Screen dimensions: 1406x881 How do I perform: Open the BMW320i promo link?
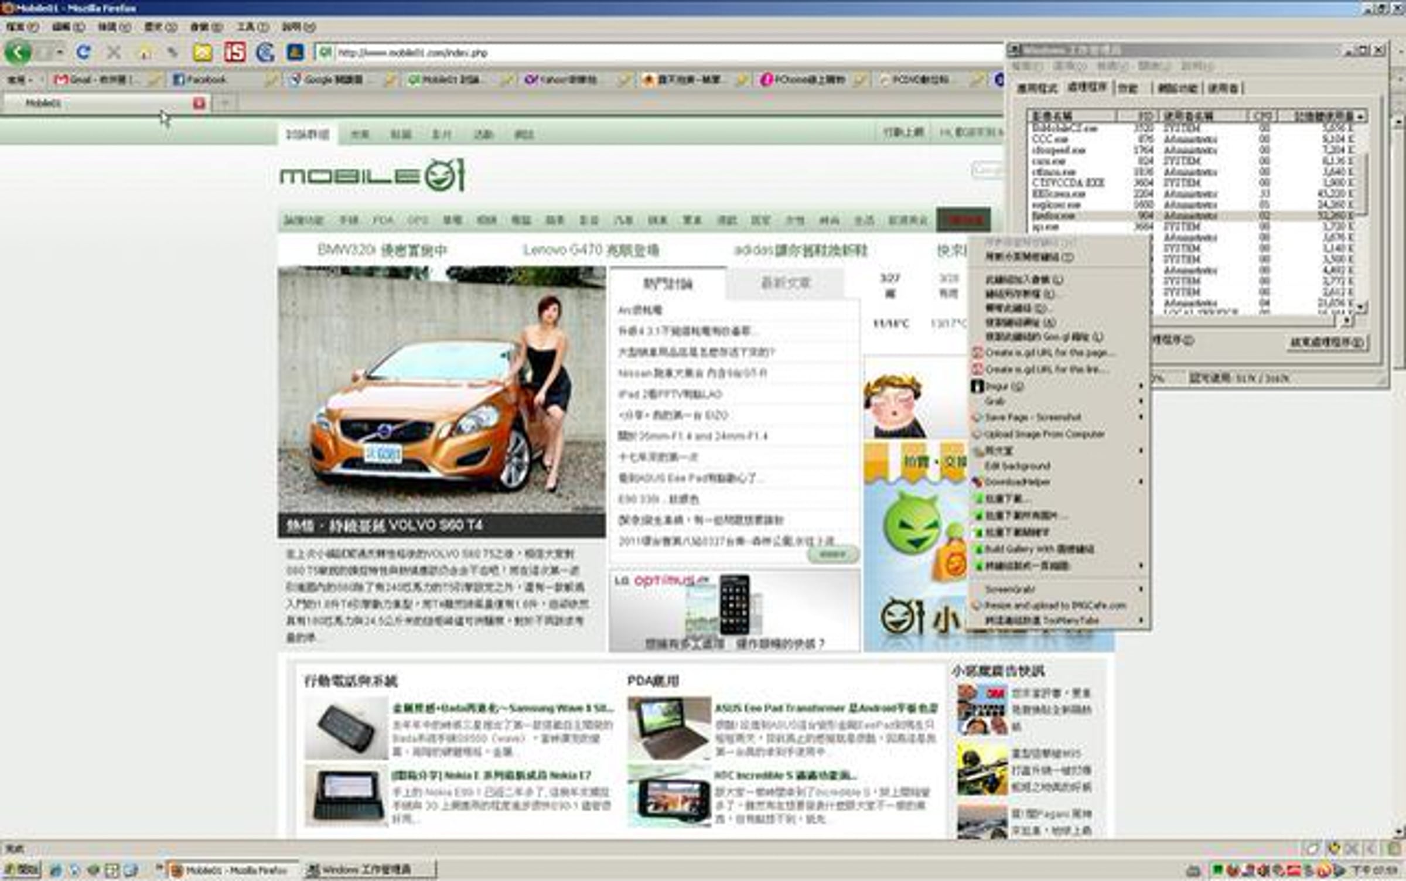382,251
